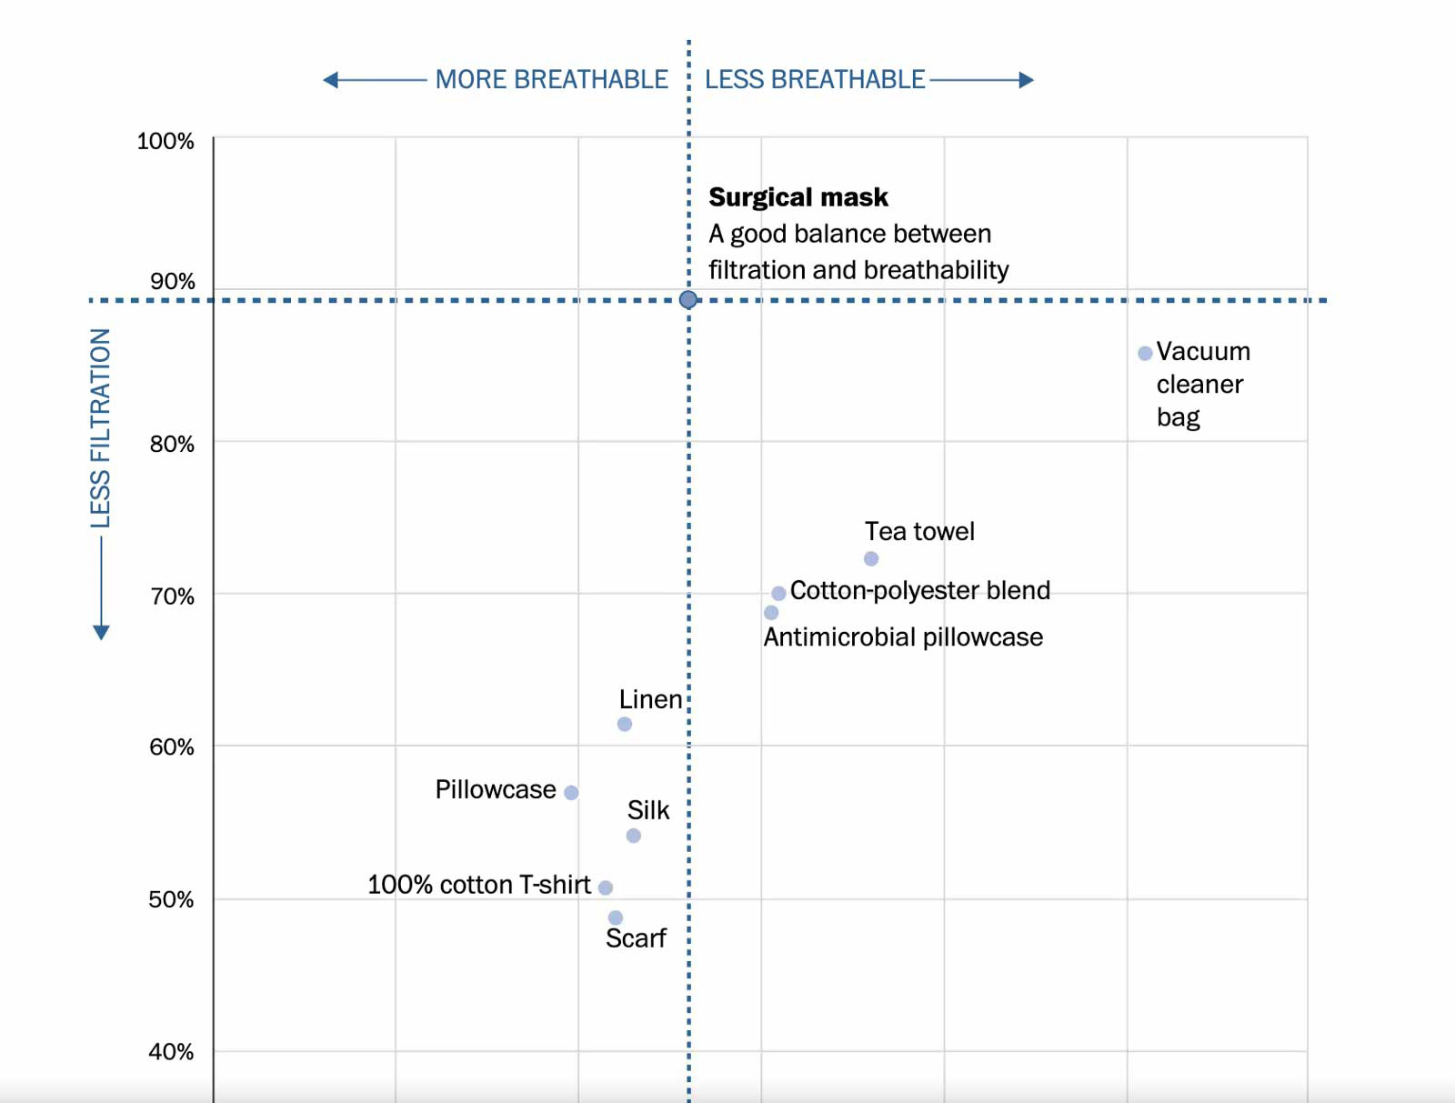The height and width of the screenshot is (1103, 1455).
Task: Click the Tea towel data point
Action: pyautogui.click(x=871, y=558)
